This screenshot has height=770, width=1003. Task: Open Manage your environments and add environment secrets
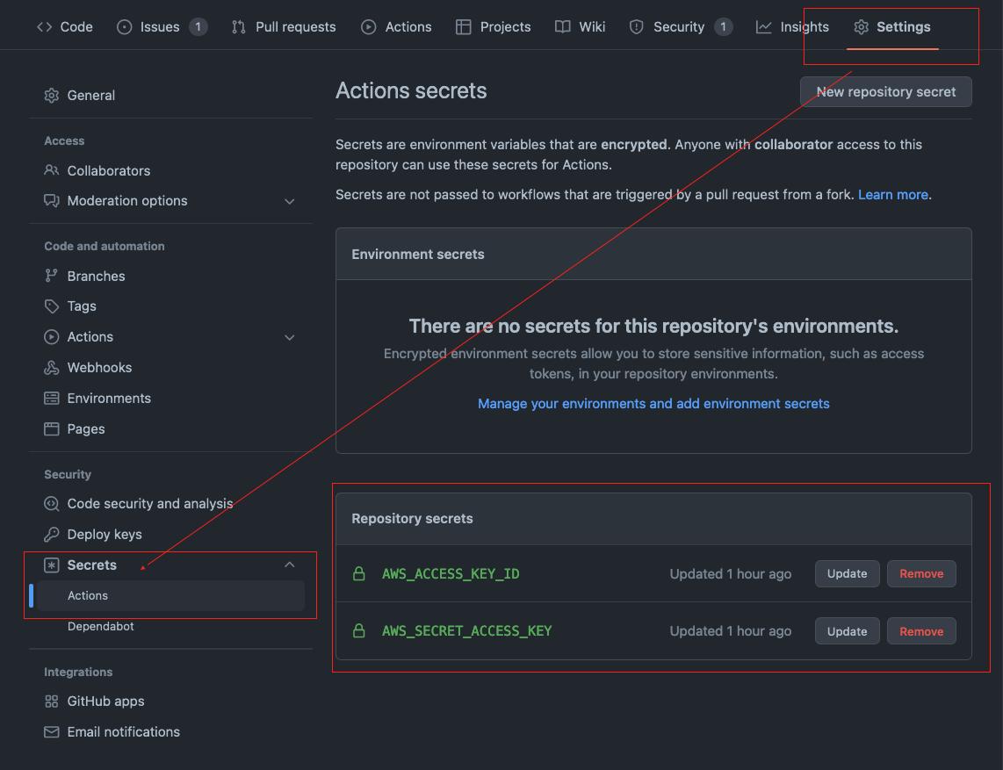point(653,404)
